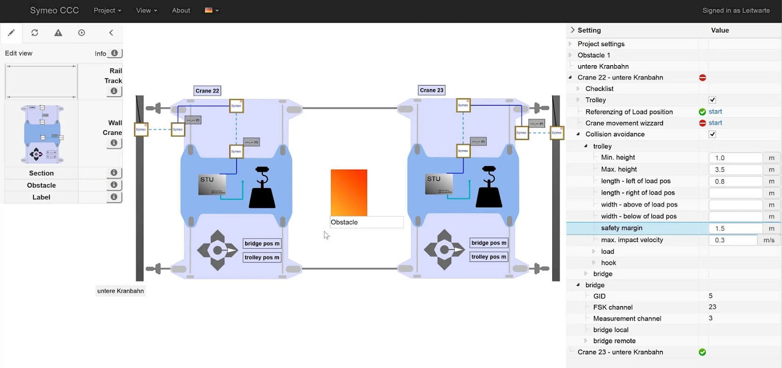
Task: Collapse the left panel with chevron icon
Action: (x=111, y=33)
